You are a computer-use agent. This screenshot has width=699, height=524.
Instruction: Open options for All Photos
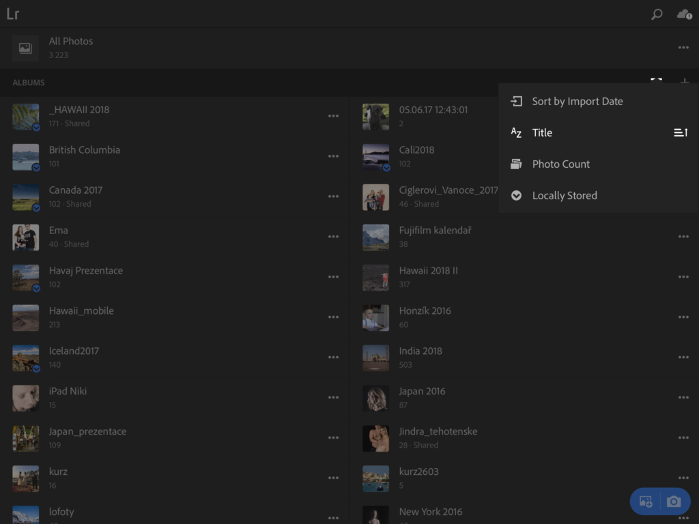(x=683, y=48)
